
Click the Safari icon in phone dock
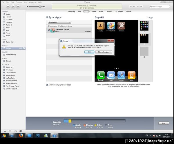[x=121, y=75]
